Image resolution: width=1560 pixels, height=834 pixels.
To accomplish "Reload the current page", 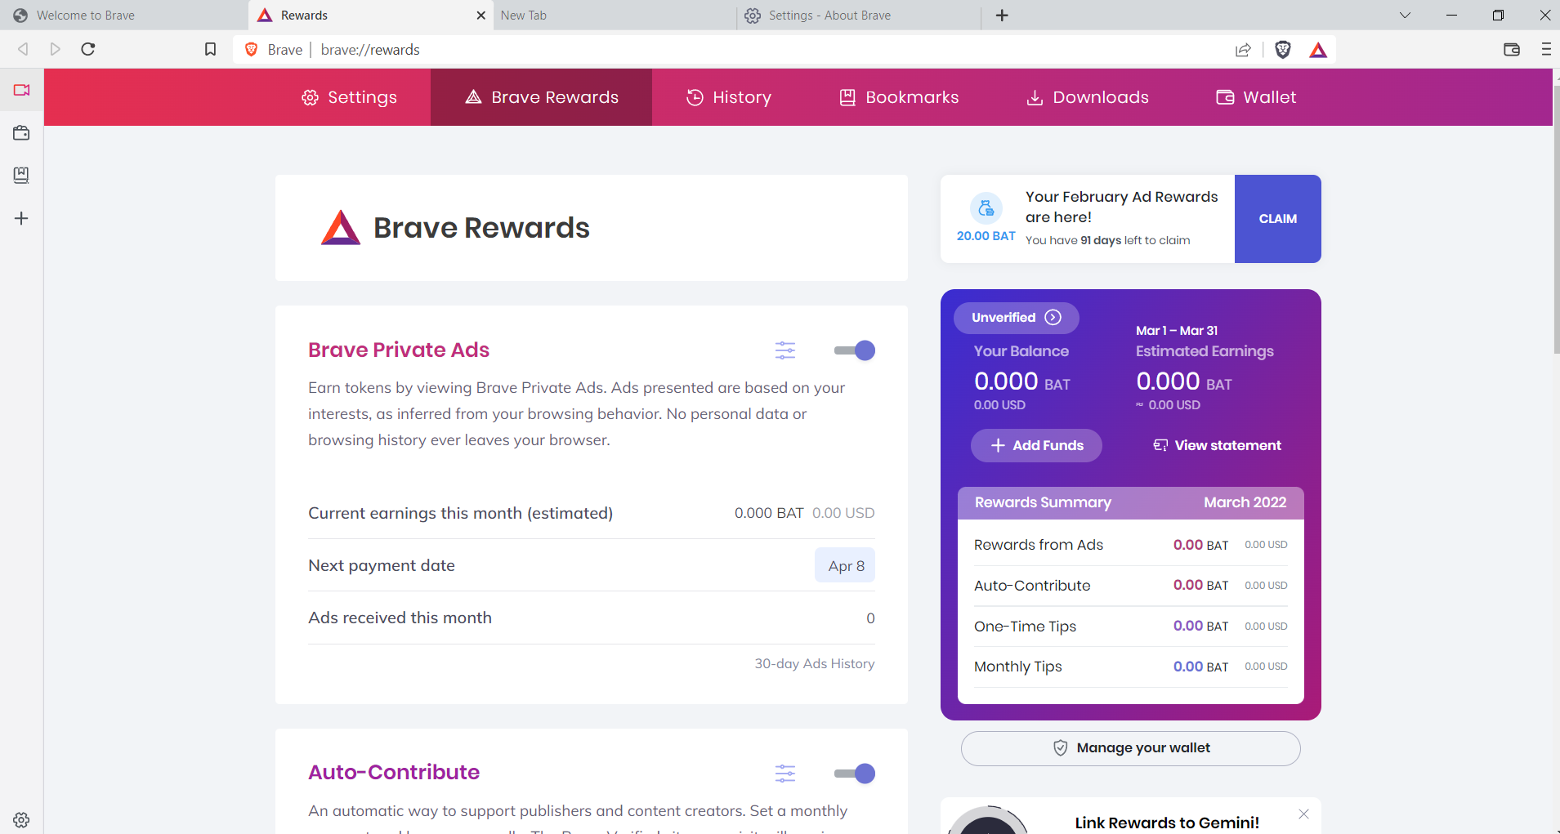I will coord(88,49).
